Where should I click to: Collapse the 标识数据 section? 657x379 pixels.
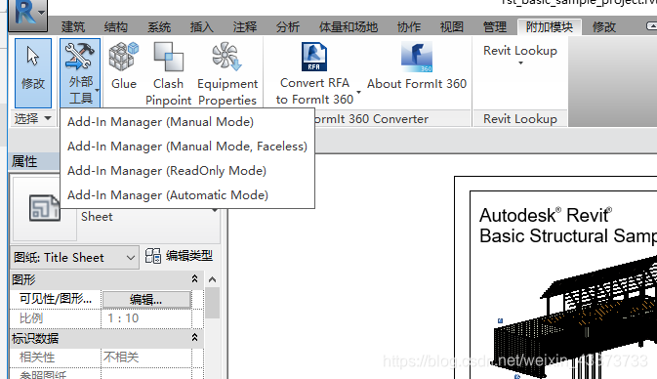tap(194, 338)
